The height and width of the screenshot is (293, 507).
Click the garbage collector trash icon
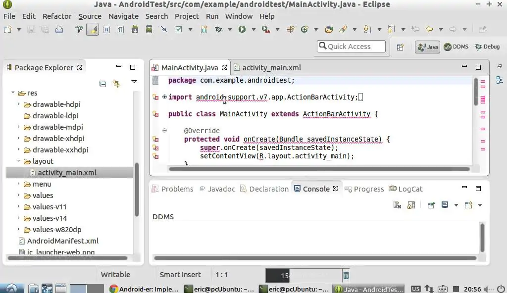[346, 275]
